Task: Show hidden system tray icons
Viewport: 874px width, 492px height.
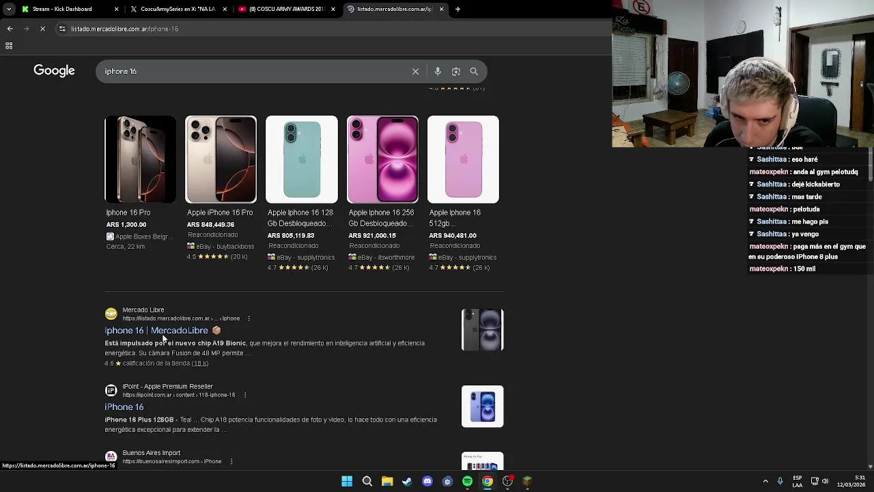Action: (765, 481)
